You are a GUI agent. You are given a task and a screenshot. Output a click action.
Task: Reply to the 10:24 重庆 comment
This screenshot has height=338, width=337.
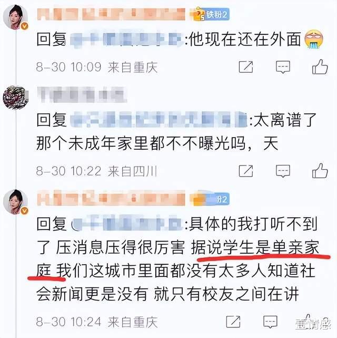coord(270,322)
